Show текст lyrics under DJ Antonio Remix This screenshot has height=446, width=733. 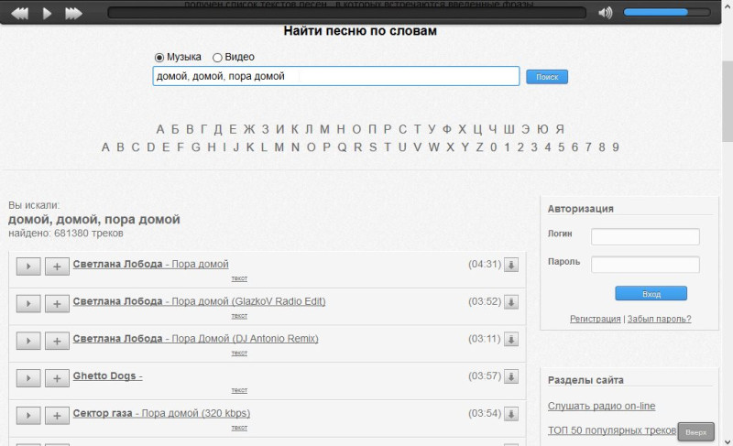point(239,354)
